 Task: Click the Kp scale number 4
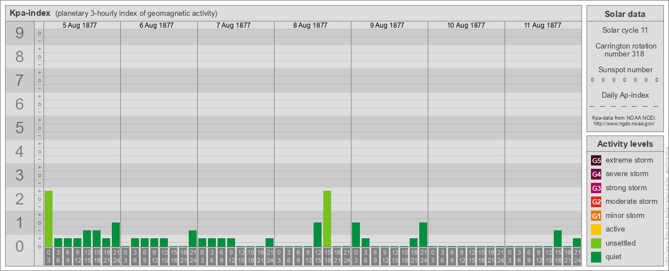click(x=20, y=152)
